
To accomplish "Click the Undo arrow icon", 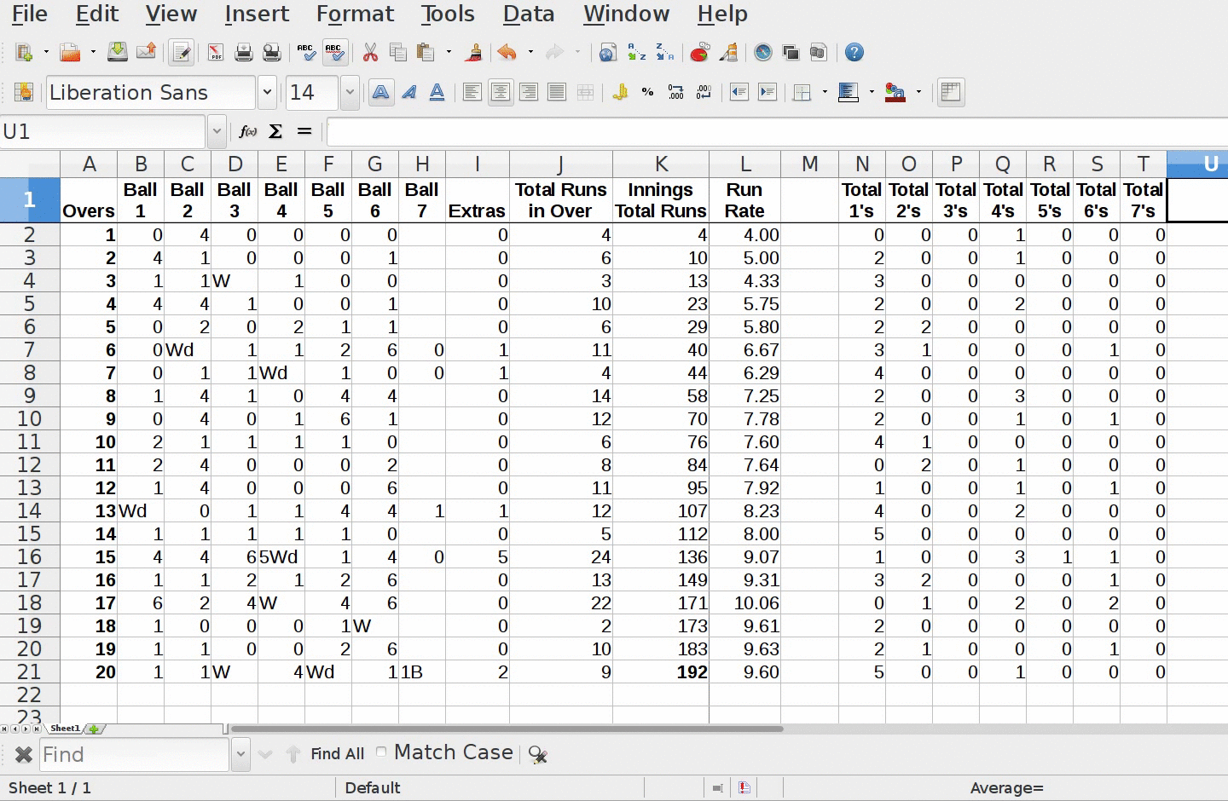I will pyautogui.click(x=507, y=53).
